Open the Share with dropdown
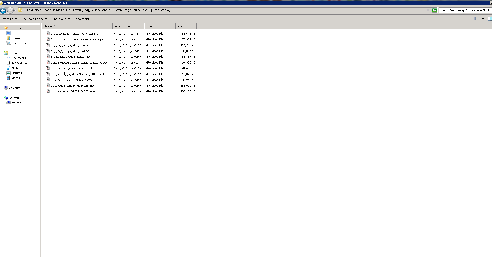 click(61, 19)
